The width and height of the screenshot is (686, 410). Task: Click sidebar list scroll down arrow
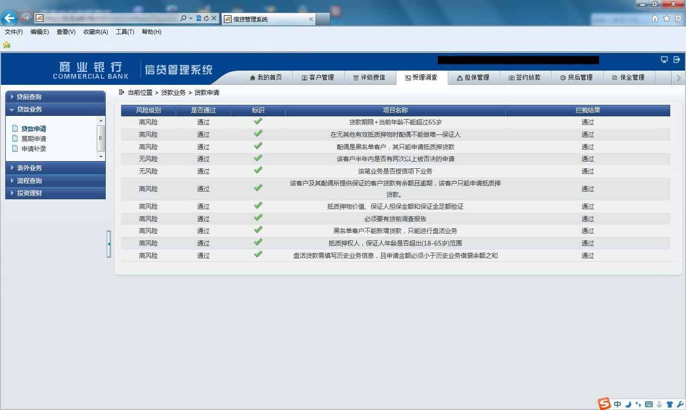[x=101, y=156]
